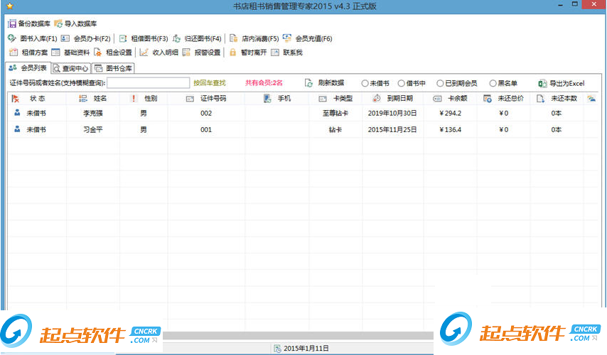The height and width of the screenshot is (355, 607).
Task: Click the 暂时离开 lock icon
Action: (x=232, y=53)
